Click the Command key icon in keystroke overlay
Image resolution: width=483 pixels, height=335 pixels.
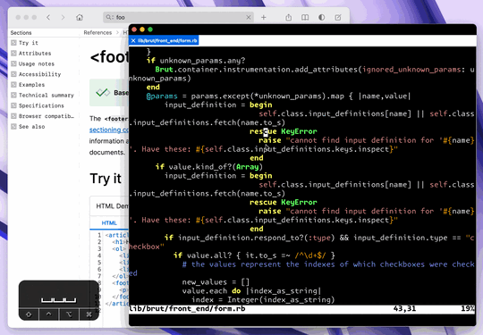[89, 314]
